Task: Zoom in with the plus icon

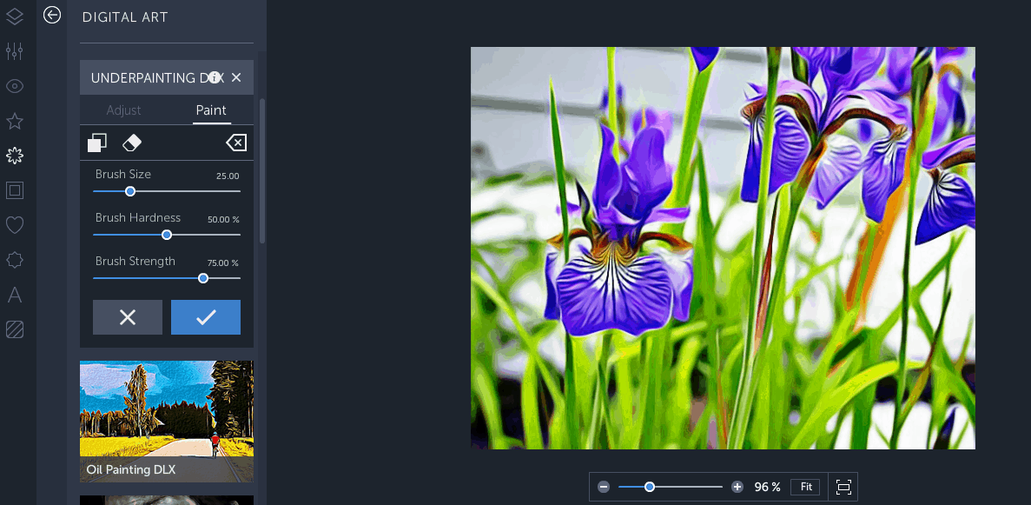Action: click(x=737, y=488)
